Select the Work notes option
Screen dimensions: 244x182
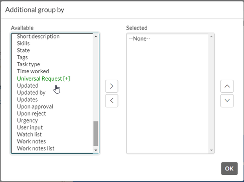[x=32, y=141]
